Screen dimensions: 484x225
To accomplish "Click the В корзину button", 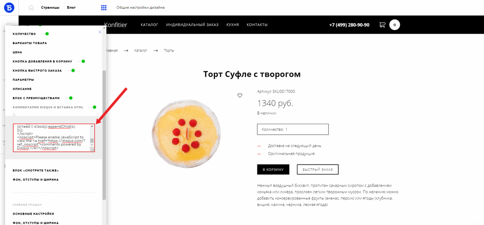I will tap(273, 170).
